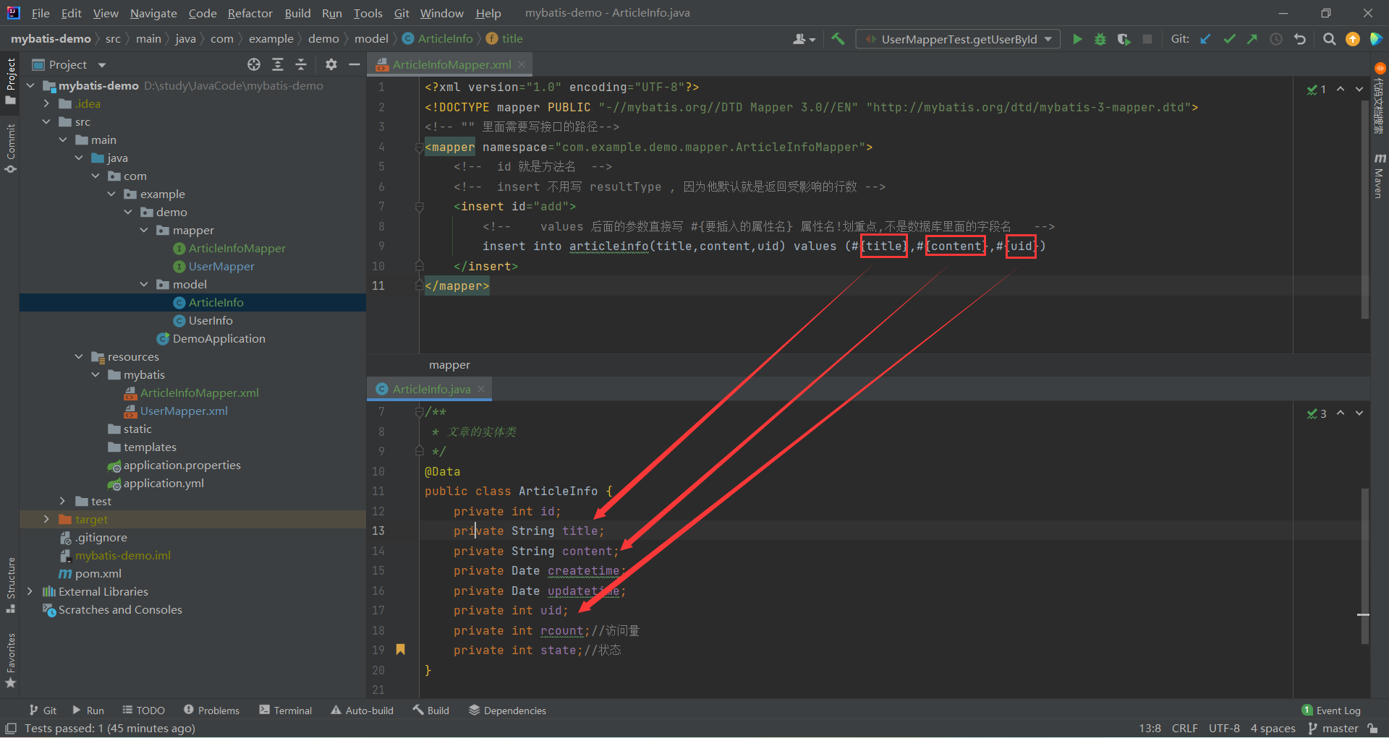The height and width of the screenshot is (738, 1389).
Task: Update project via Git blue arrow
Action: tap(1205, 39)
